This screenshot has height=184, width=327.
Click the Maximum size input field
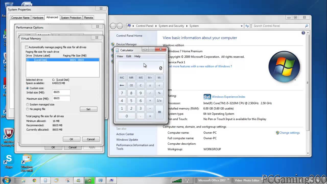tap(61, 98)
